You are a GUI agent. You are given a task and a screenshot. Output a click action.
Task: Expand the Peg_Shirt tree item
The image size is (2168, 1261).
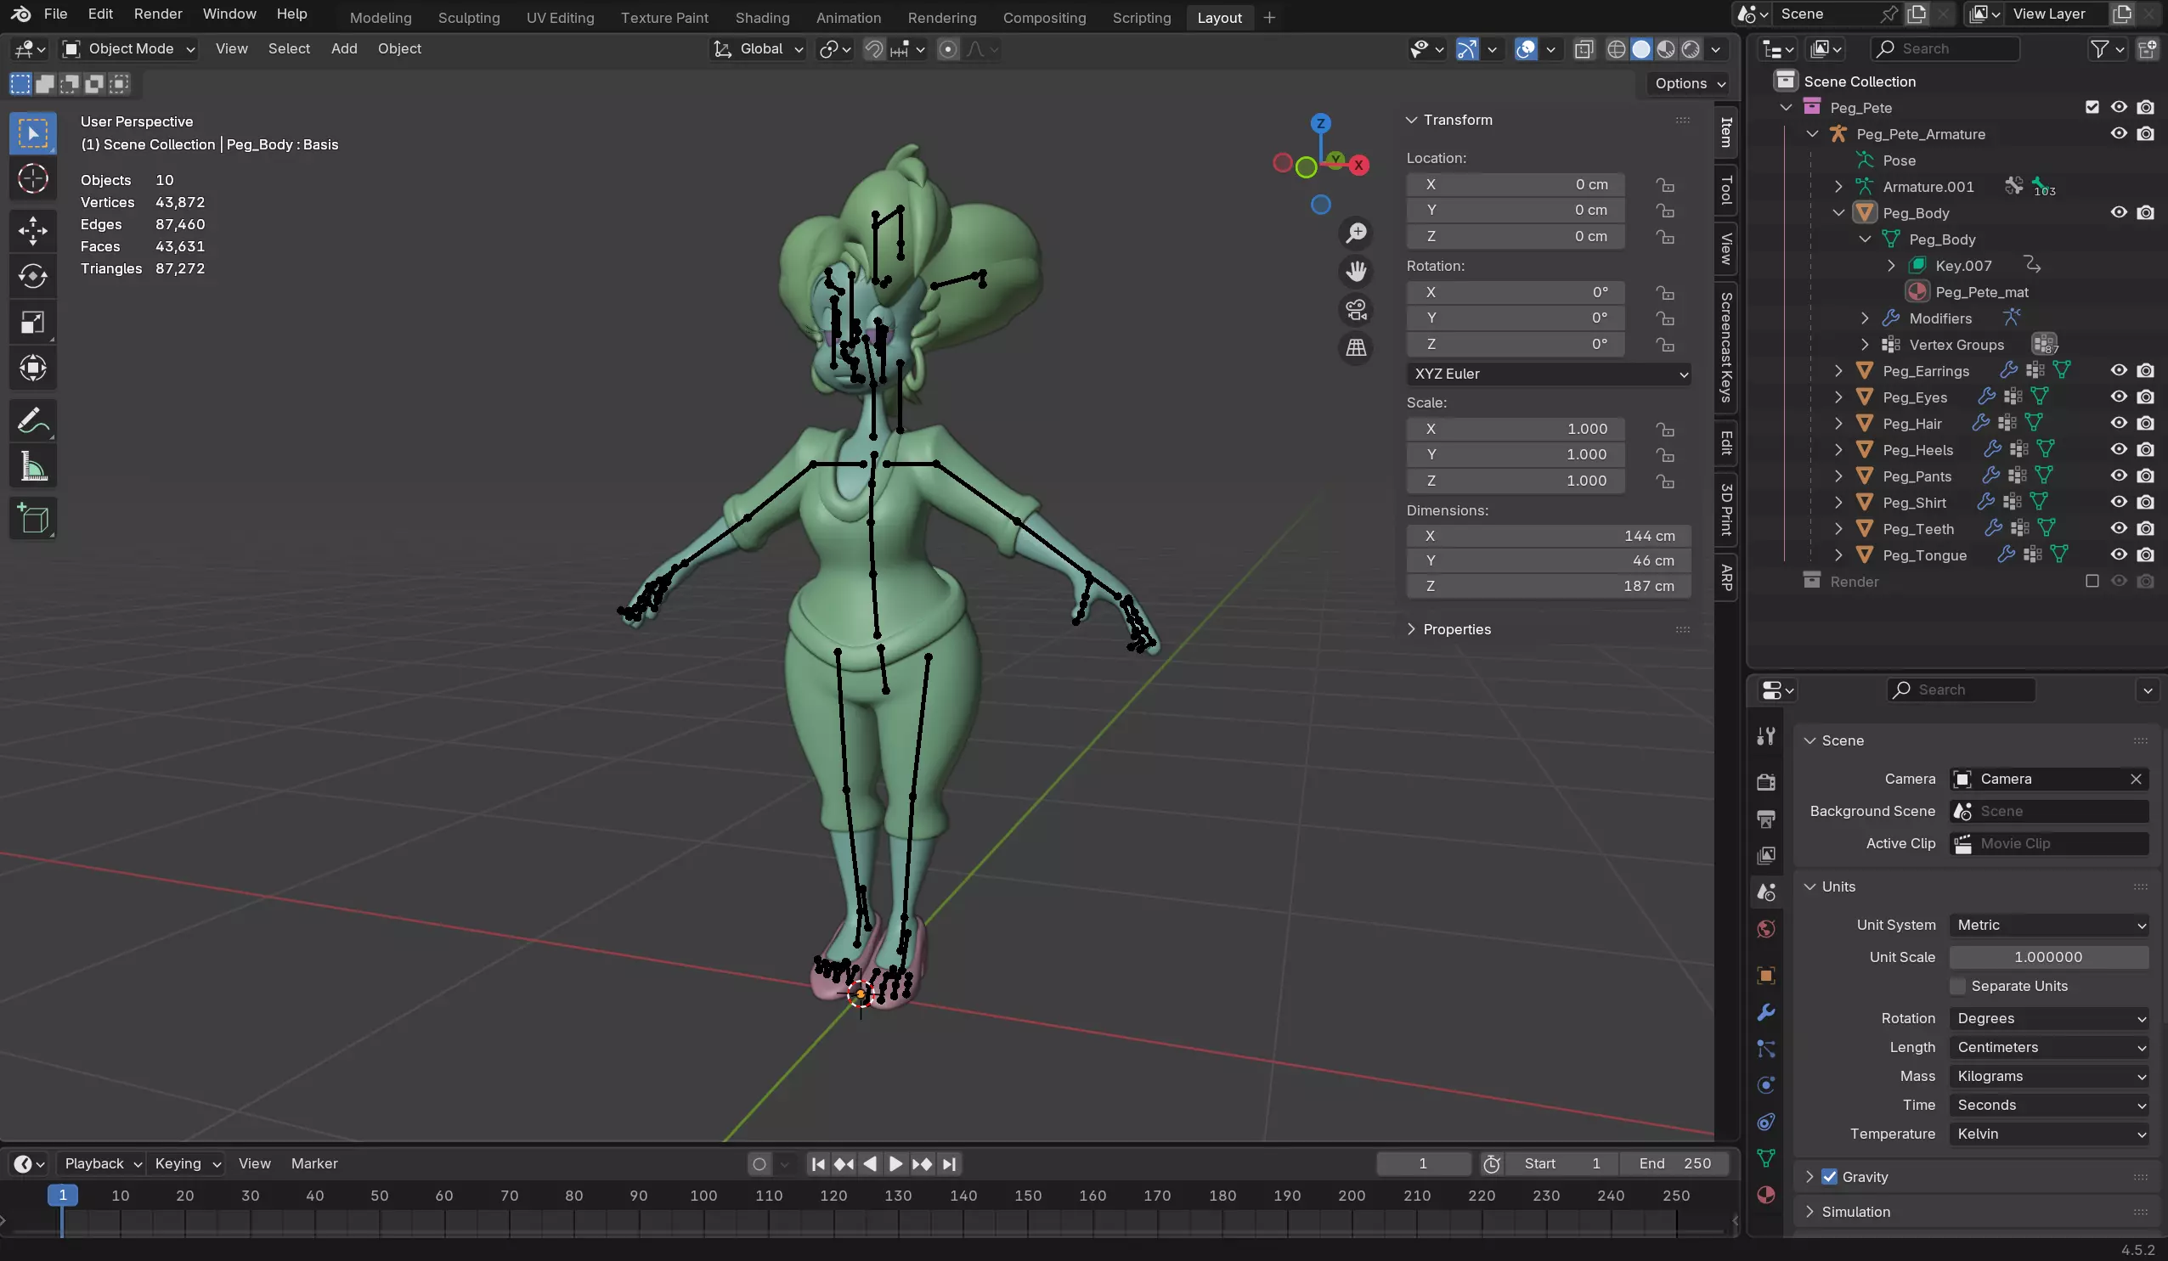click(x=1838, y=503)
